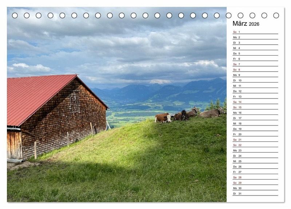The height and width of the screenshot is (209, 291).
Task: Select the Do 19 date row
Action: pos(255,129)
